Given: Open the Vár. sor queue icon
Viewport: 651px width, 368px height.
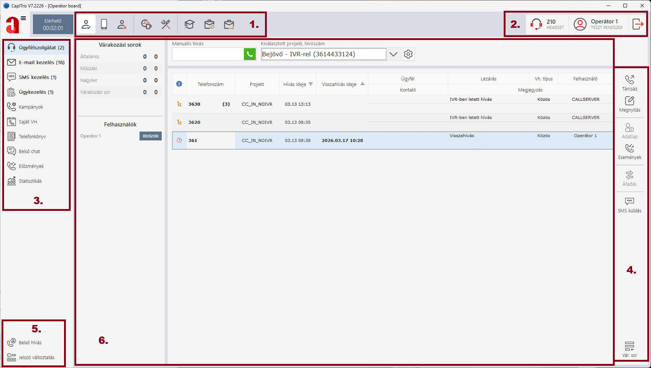Looking at the screenshot, I should (630, 349).
